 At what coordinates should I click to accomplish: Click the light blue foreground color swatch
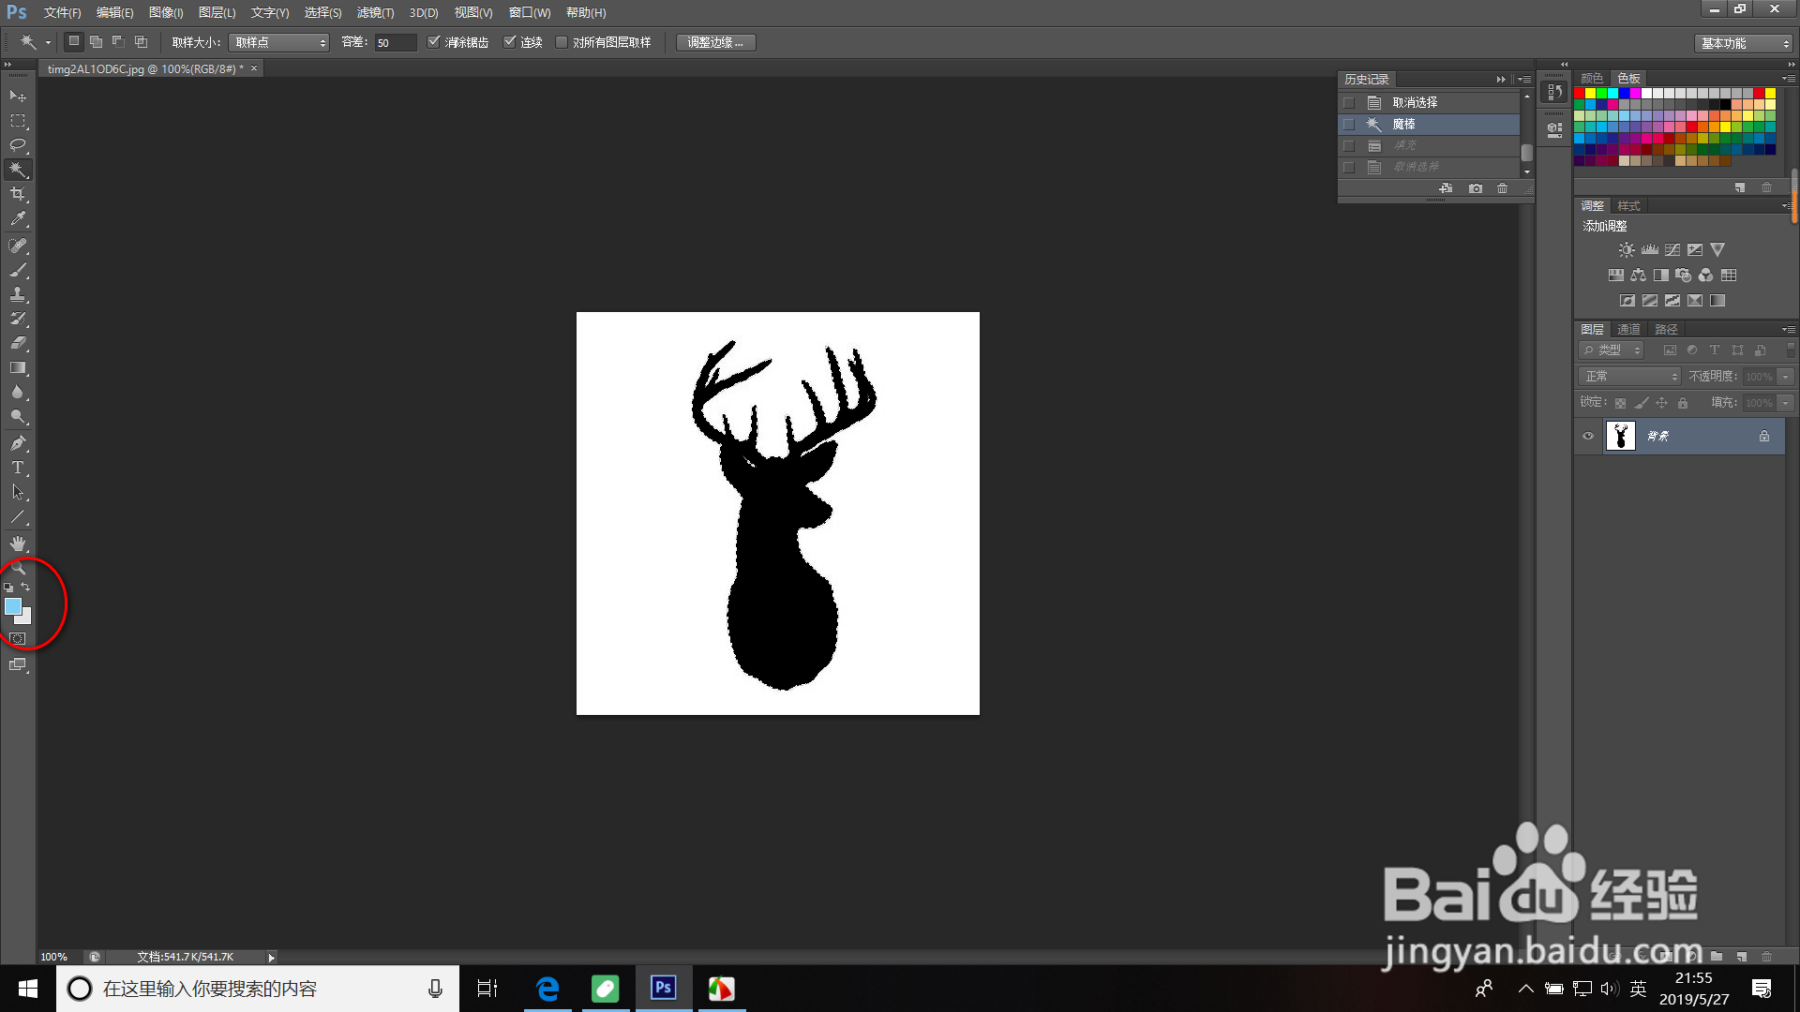pos(12,606)
